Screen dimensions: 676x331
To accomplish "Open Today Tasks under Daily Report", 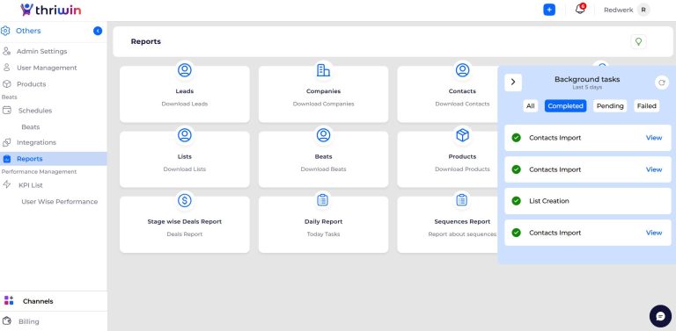I will [323, 234].
